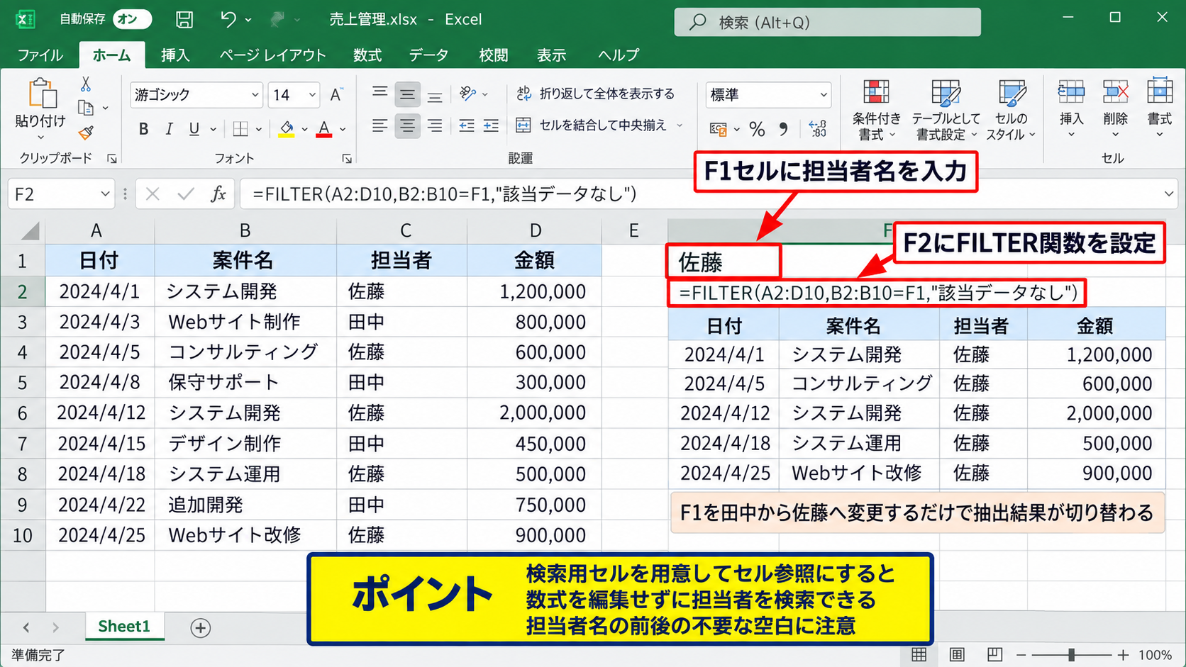The height and width of the screenshot is (667, 1186).
Task: Click the Format Painter brush icon
Action: coord(86,133)
